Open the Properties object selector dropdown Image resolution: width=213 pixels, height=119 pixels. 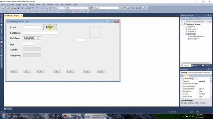tap(211, 73)
